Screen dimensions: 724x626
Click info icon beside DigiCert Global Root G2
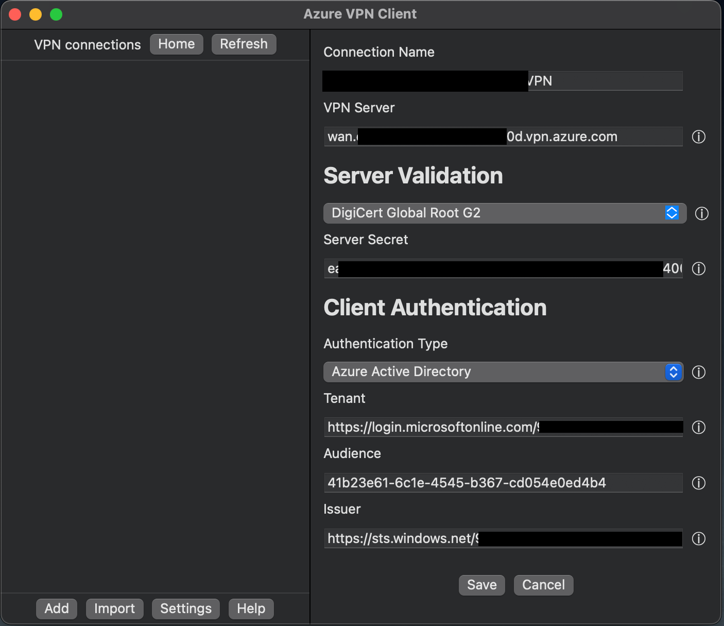point(701,213)
